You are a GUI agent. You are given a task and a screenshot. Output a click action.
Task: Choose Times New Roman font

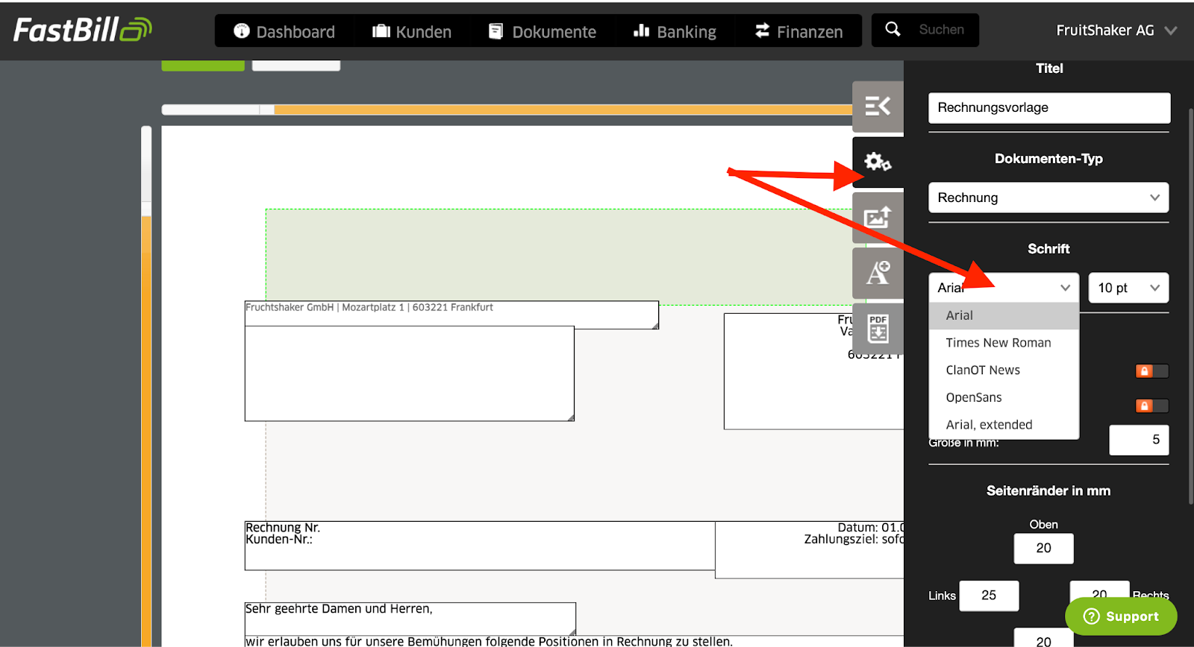coord(1004,343)
